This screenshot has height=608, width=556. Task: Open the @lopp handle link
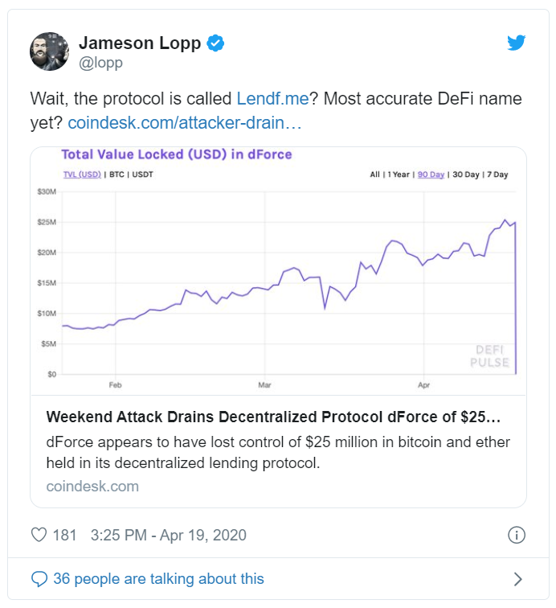coord(101,63)
